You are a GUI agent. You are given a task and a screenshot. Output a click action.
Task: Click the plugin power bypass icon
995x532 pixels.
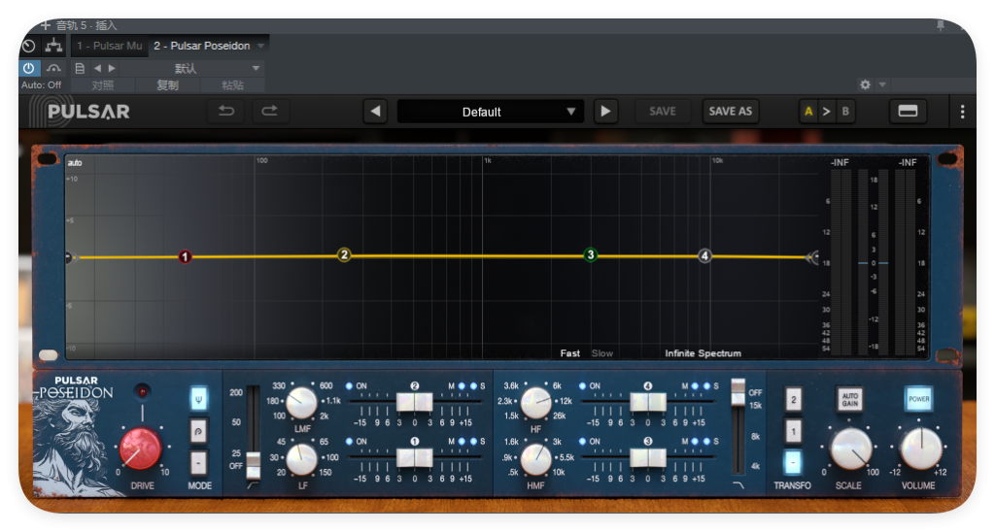click(x=28, y=68)
